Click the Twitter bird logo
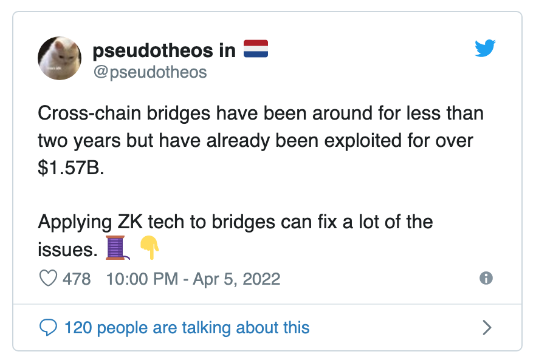This screenshot has height=363, width=536. tap(485, 48)
